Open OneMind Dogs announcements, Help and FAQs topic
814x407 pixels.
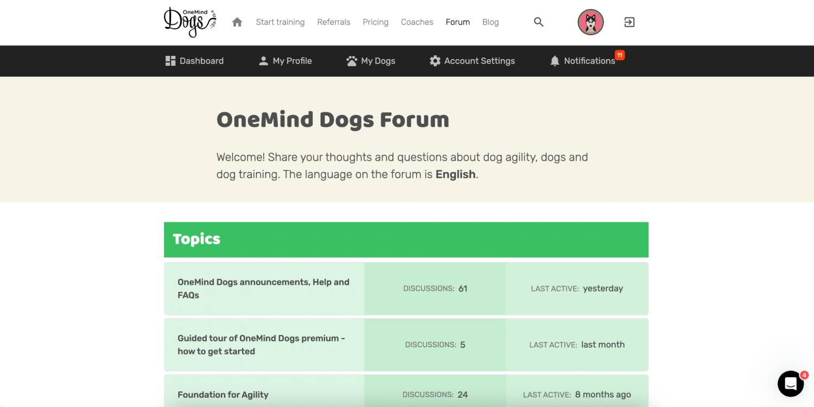263,289
